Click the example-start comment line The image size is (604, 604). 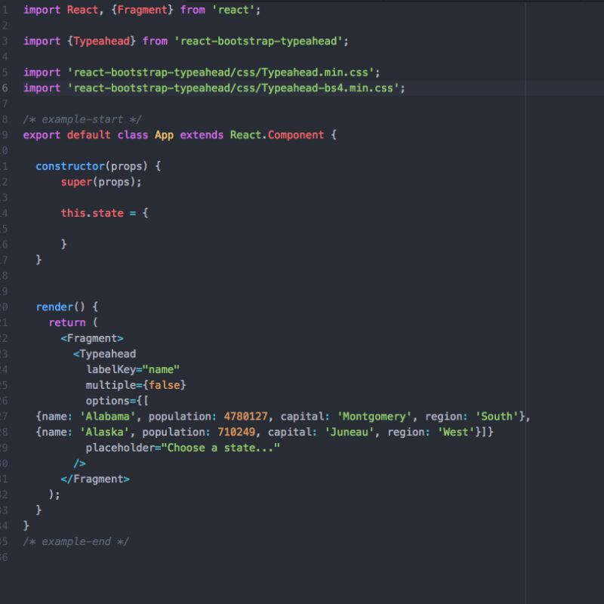point(84,119)
